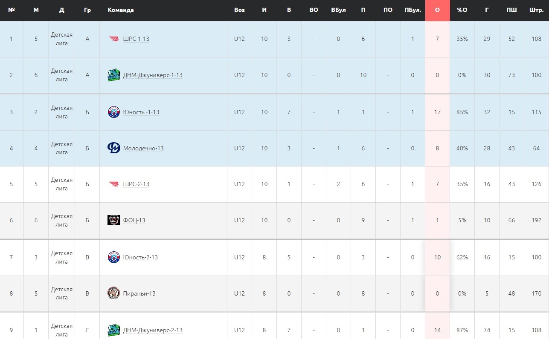Viewport: 549px width, 339px height.
Task: Open the ФОЦ-13 team link
Action: [x=134, y=220]
